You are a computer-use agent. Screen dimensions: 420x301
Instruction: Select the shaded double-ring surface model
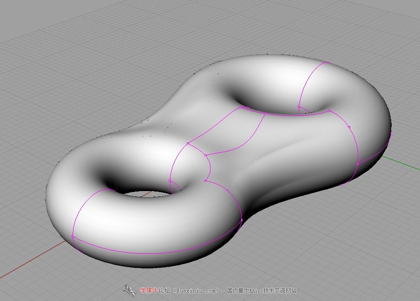[218, 160]
